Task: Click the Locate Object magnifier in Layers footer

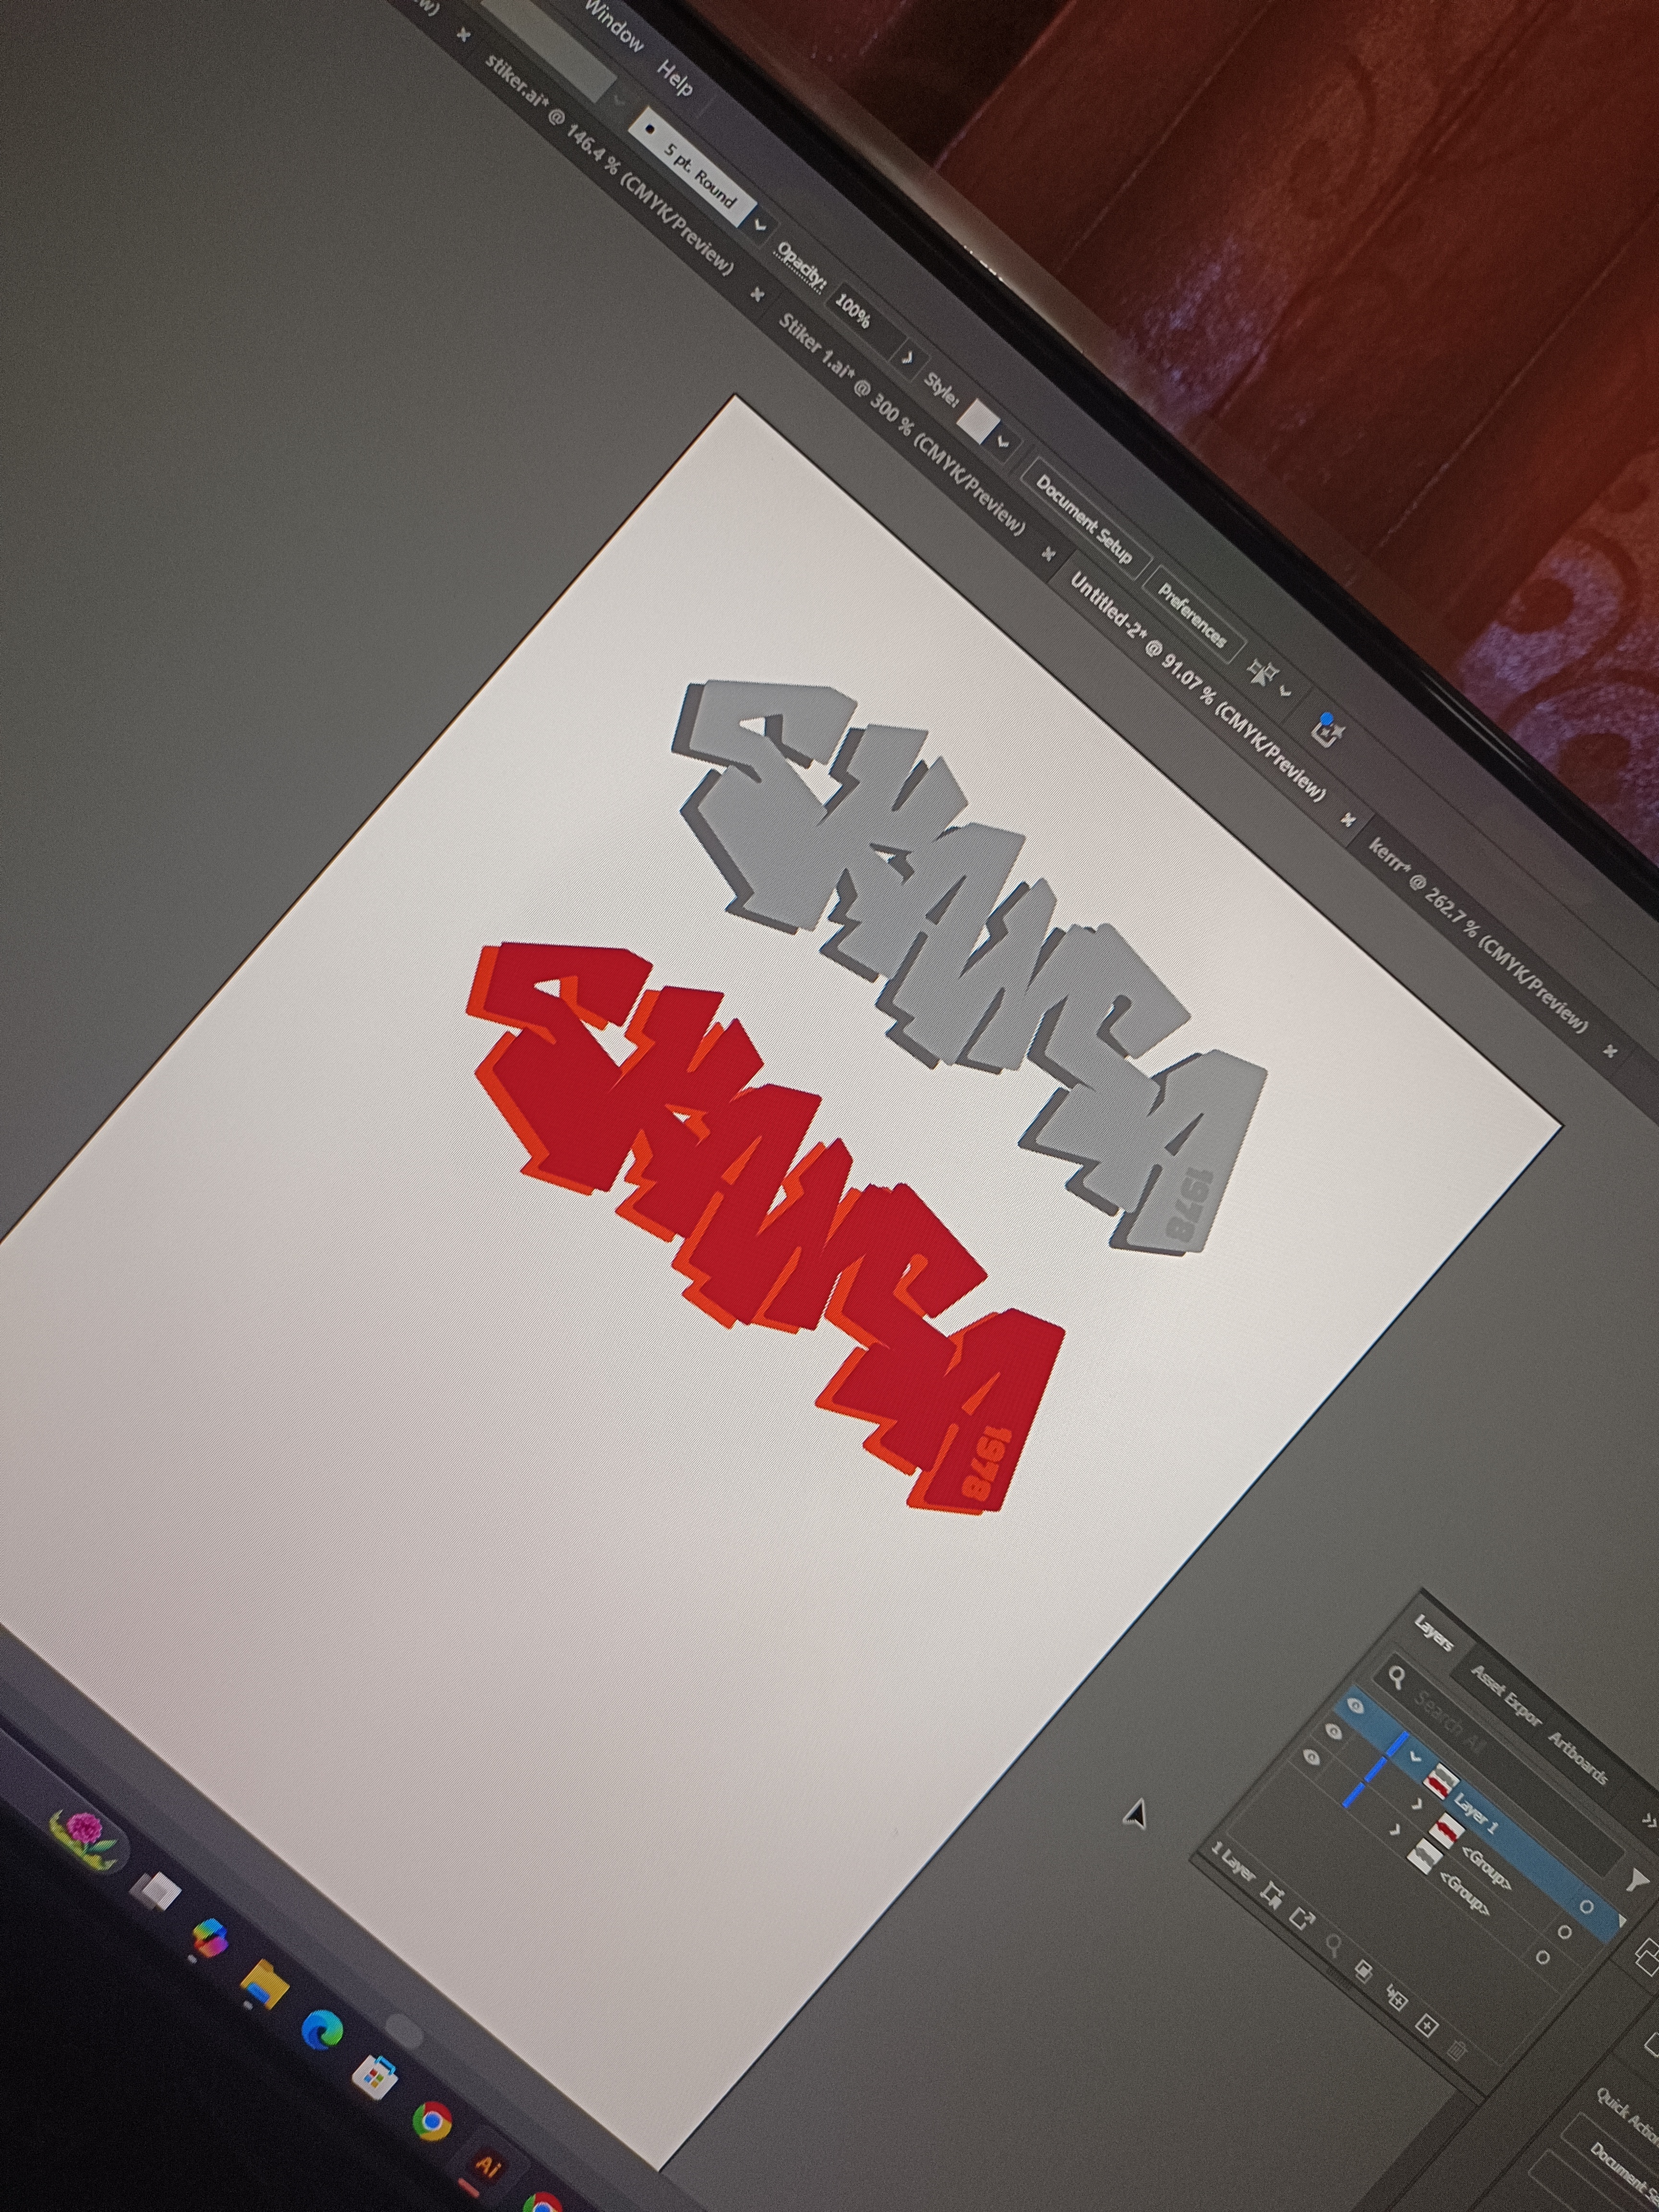Action: click(x=1332, y=1945)
